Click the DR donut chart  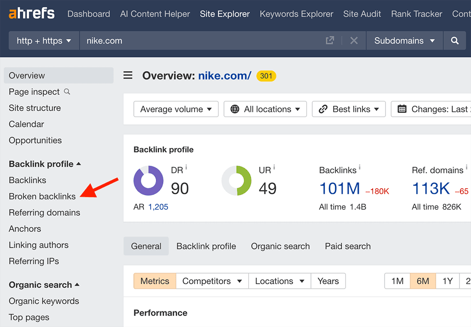149,180
